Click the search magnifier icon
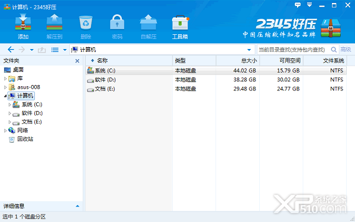The height and width of the screenshot is (222, 355). tap(334, 50)
